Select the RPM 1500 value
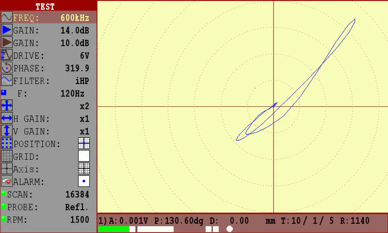This screenshot has width=388, height=233. click(80, 220)
